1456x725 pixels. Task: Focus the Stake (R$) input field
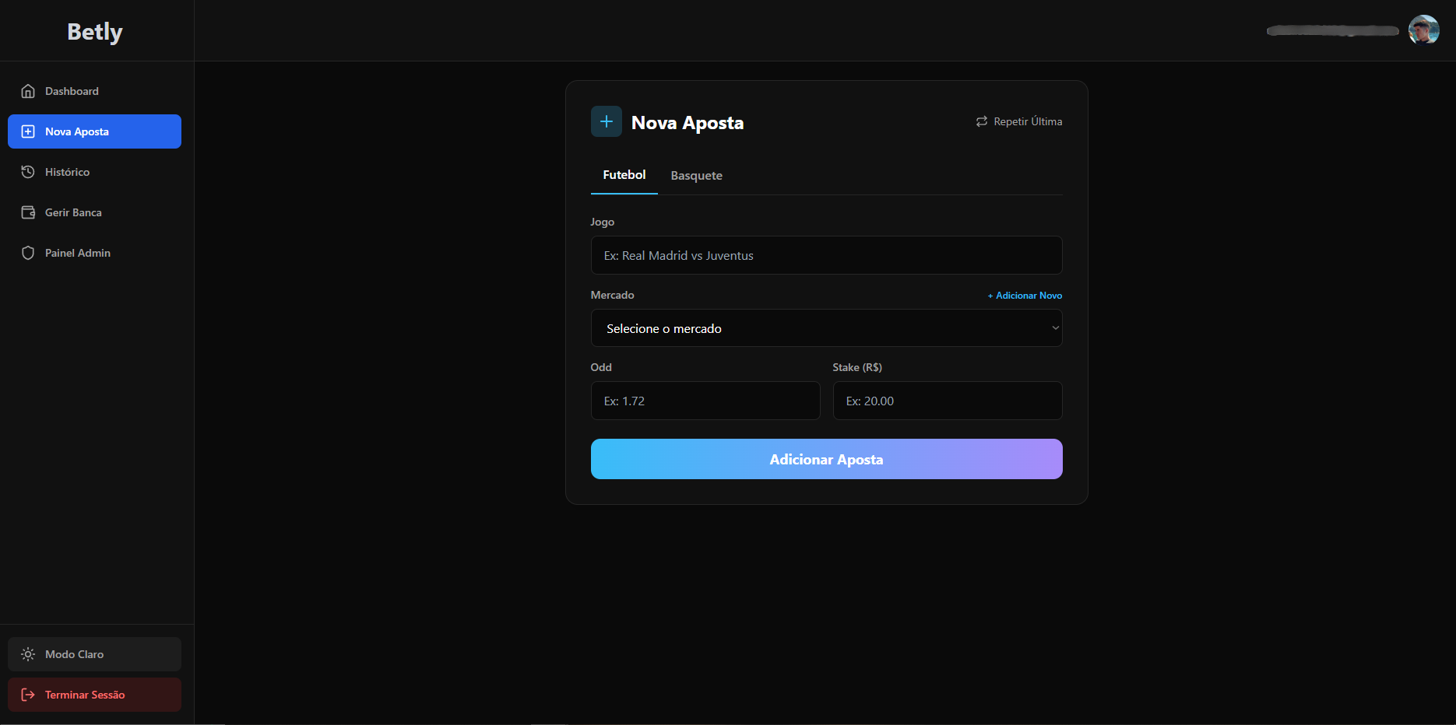947,401
